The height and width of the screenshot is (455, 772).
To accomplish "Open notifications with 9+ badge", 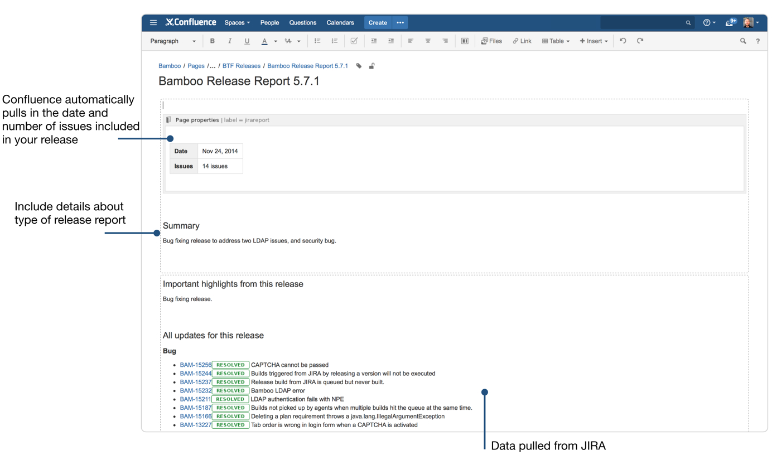I will tap(731, 22).
